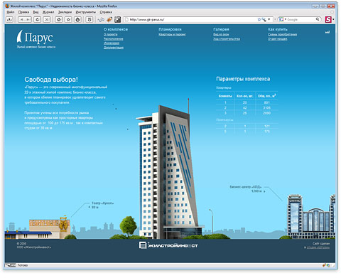Open the address bar history dropdown arrow
The width and height of the screenshot is (341, 278).
point(269,19)
